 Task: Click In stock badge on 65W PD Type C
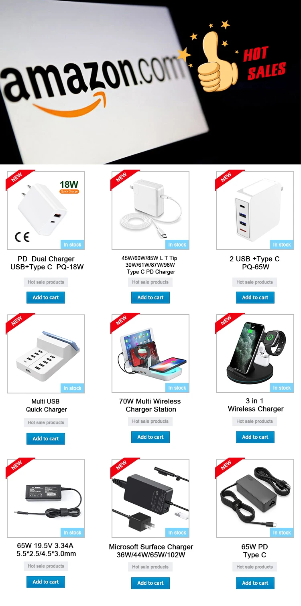click(x=282, y=533)
